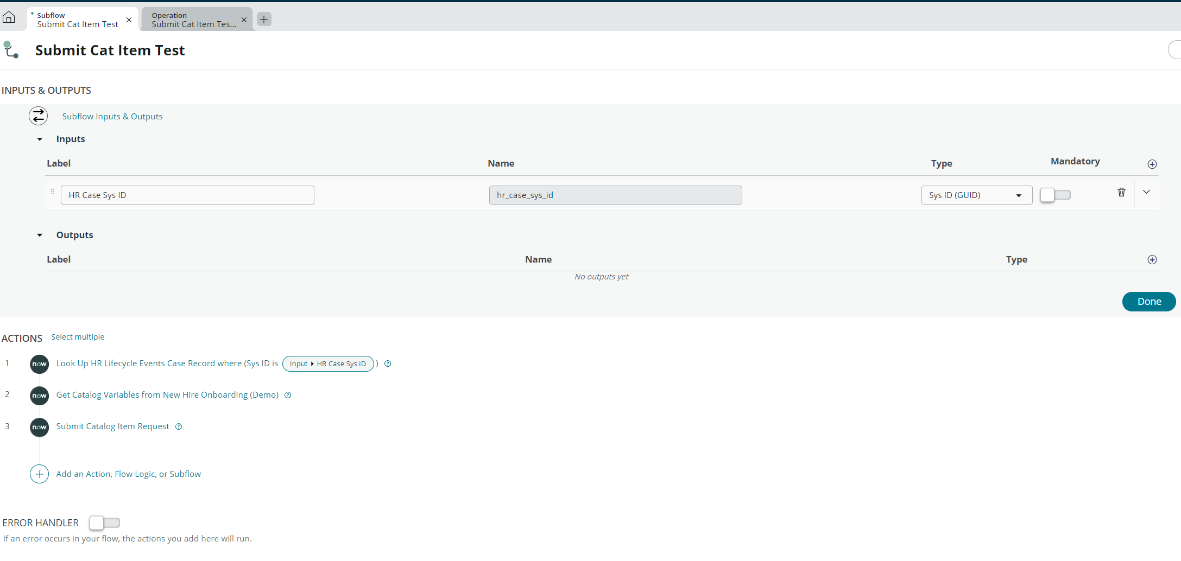Open the Sys ID (GUID) type dropdown
The width and height of the screenshot is (1181, 561).
pyautogui.click(x=976, y=195)
